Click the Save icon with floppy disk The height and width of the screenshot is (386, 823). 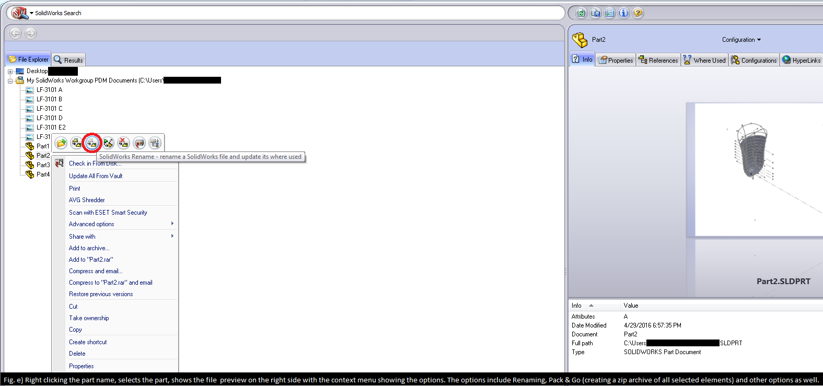[595, 13]
